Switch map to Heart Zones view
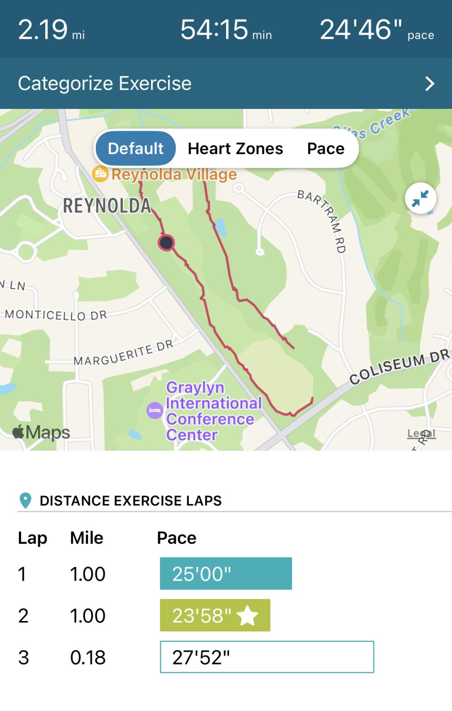 [x=235, y=148]
